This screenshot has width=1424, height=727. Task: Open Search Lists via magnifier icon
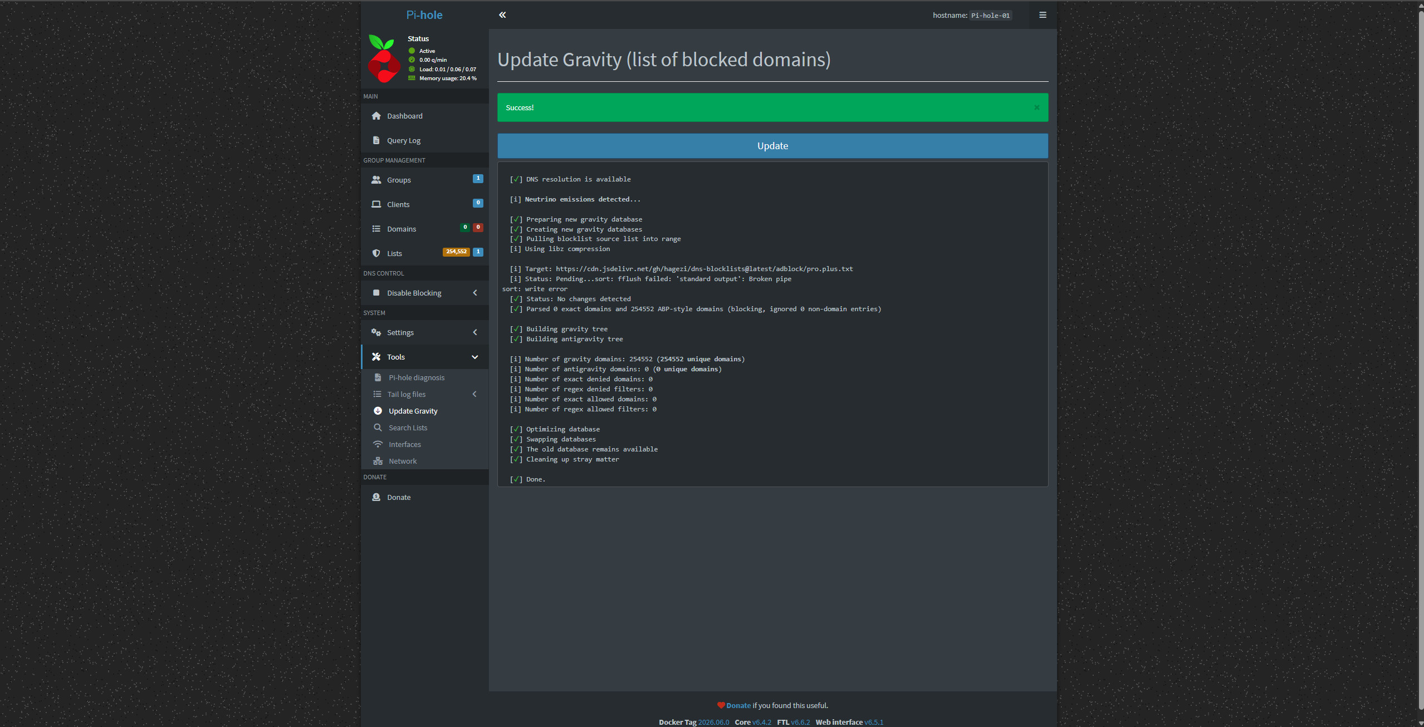tap(378, 428)
